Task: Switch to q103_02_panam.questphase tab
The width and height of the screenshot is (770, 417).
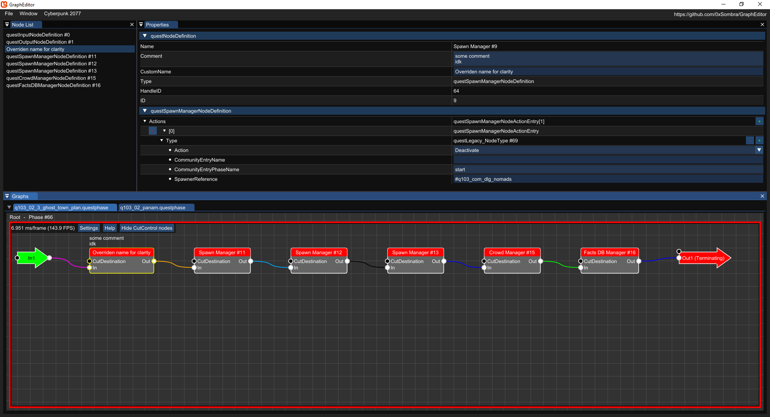Action: 156,207
